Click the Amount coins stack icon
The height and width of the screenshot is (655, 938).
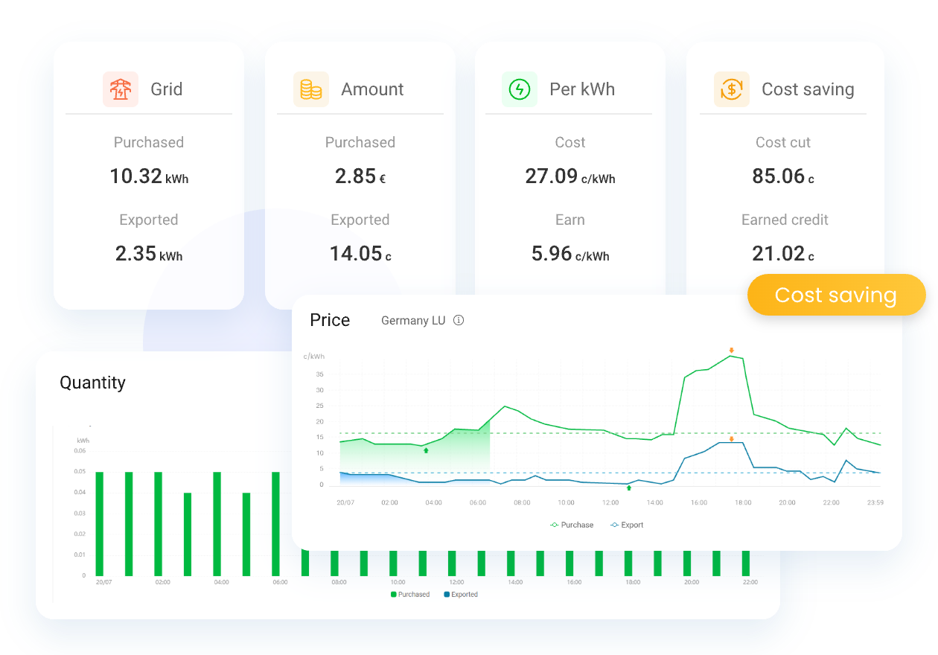pyautogui.click(x=310, y=89)
